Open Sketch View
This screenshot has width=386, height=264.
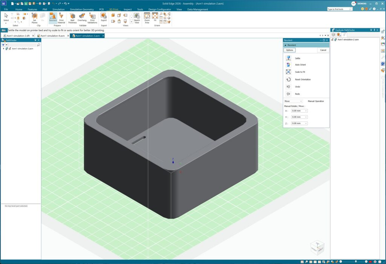click(137, 18)
